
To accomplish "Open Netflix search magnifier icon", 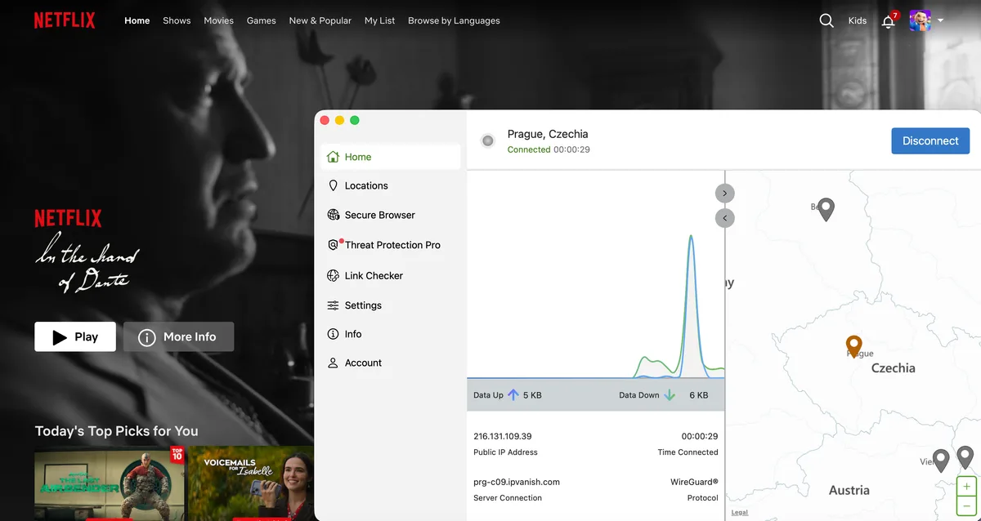I will click(x=826, y=20).
